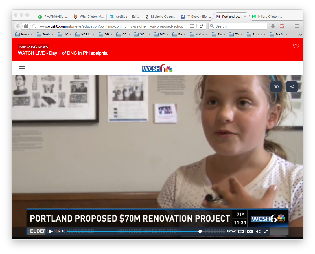Viewport: 315px width, 254px height.
Task: Open the ABP dropdown arrow
Action: coord(286,26)
